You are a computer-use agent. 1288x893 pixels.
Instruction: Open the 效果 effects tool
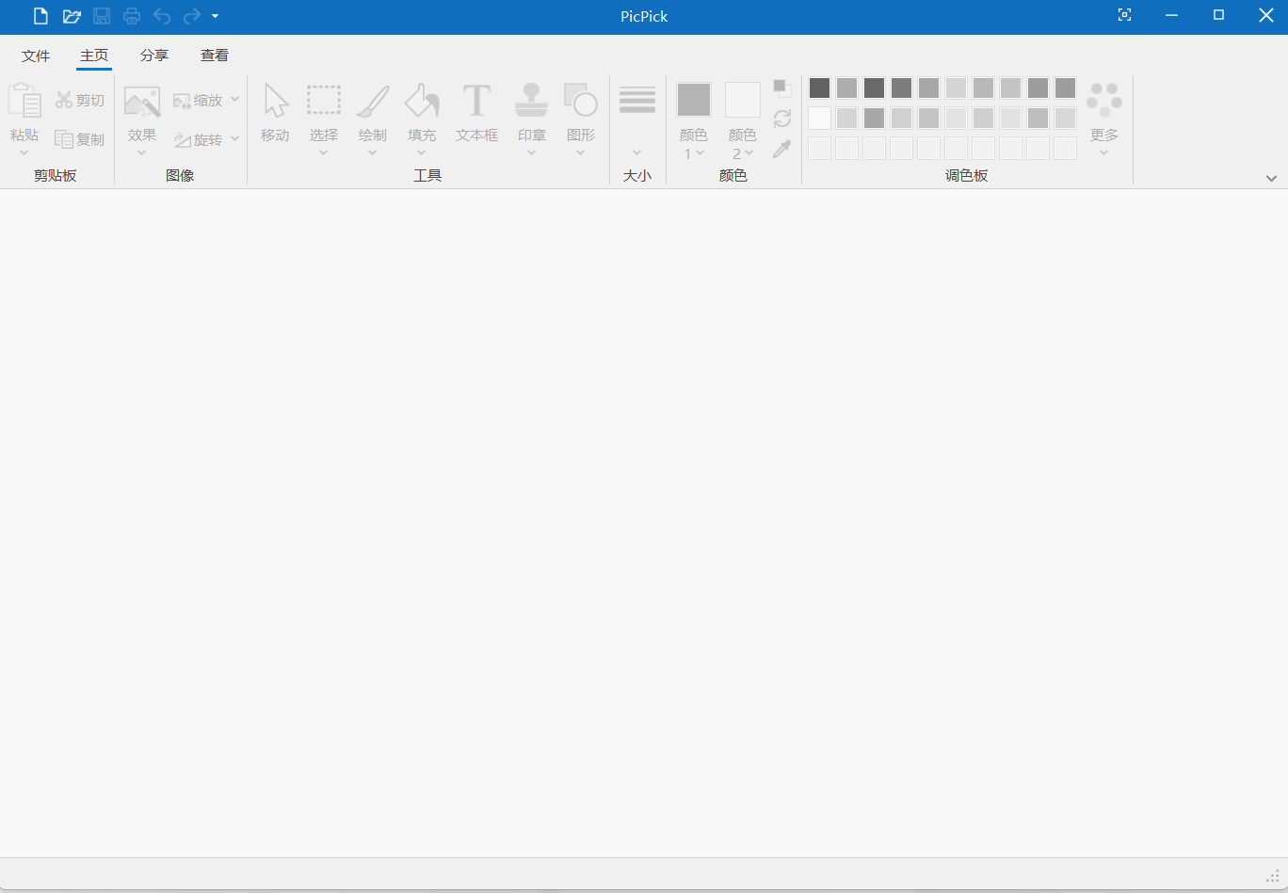click(142, 113)
